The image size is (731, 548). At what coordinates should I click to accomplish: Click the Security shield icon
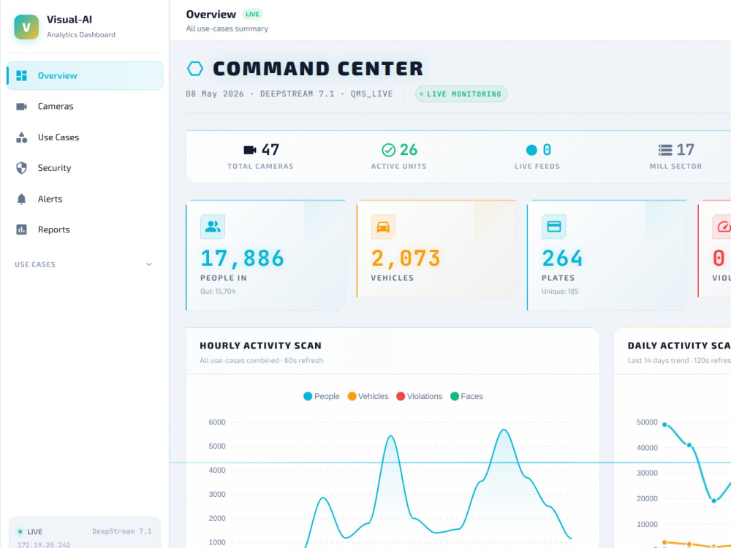tap(21, 168)
